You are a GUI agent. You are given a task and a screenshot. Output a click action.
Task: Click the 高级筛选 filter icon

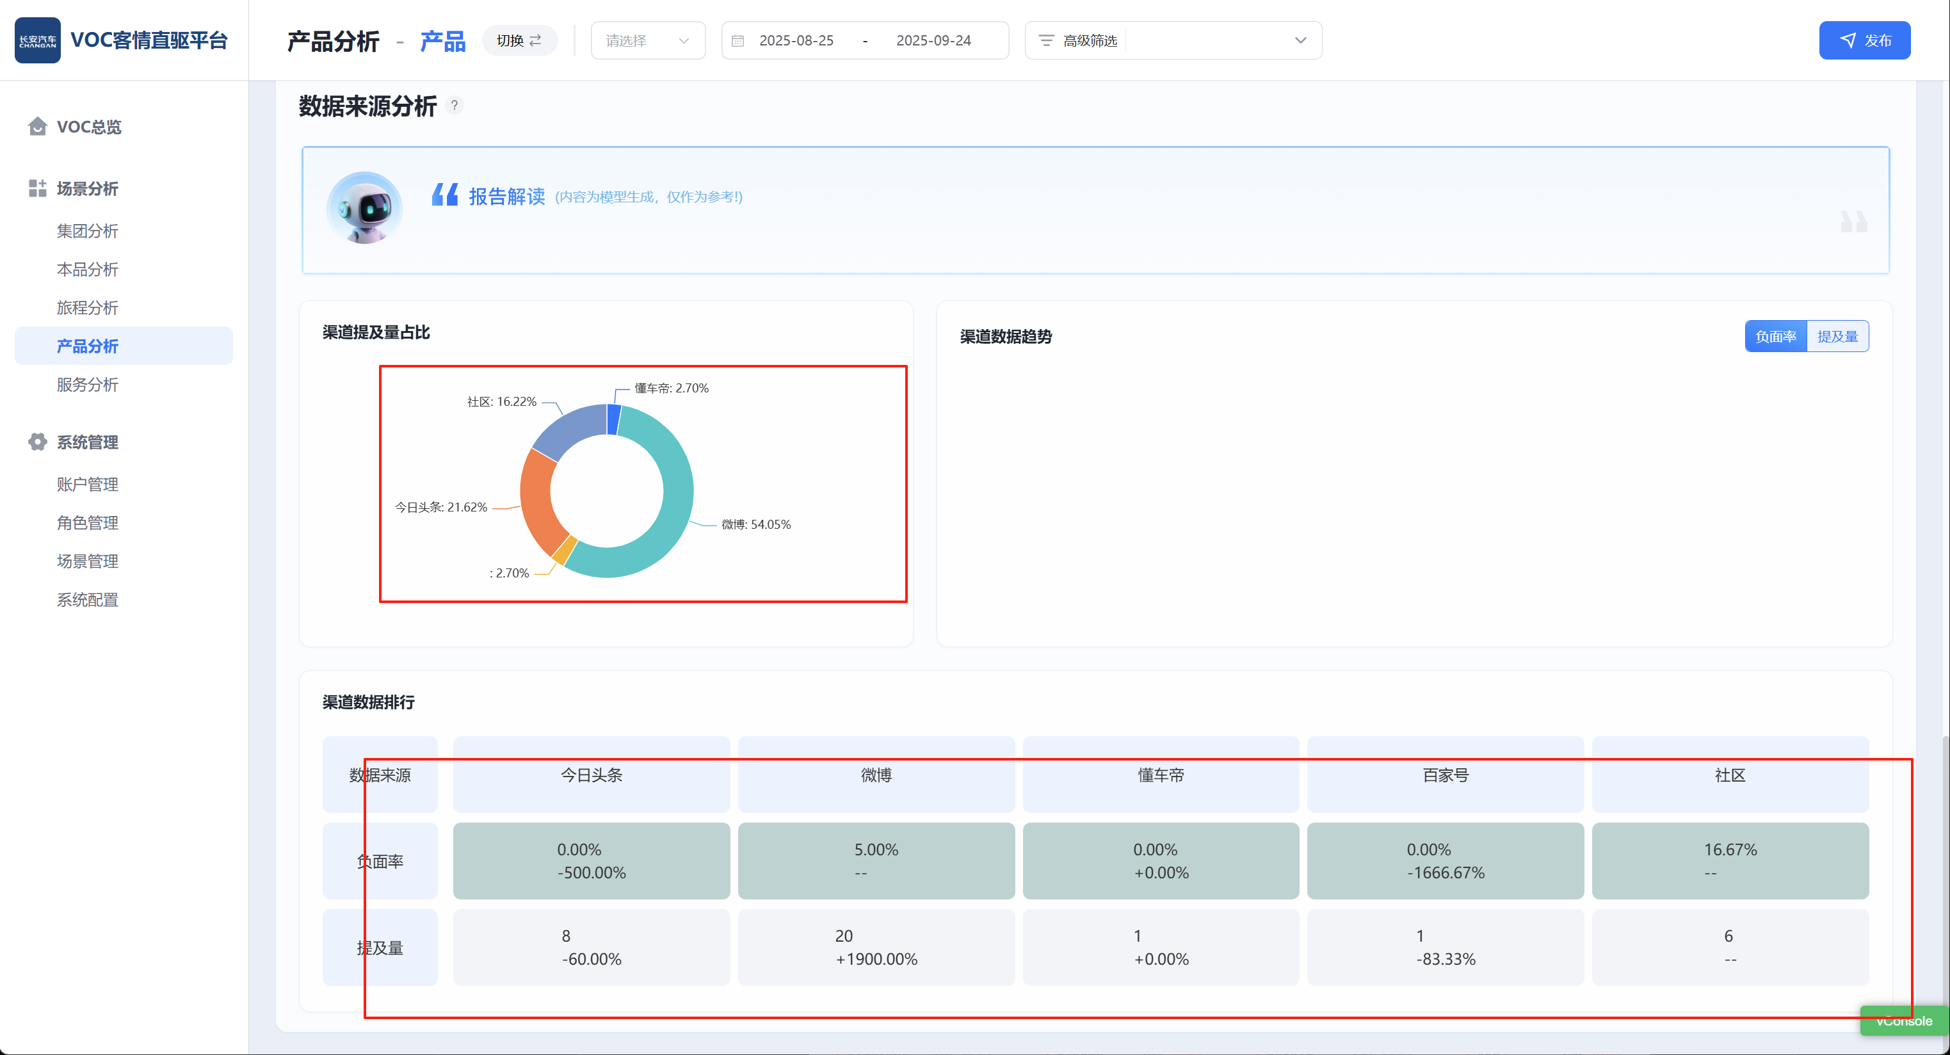1045,41
